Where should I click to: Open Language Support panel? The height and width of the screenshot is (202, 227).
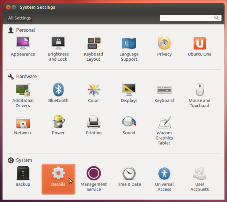tap(129, 49)
